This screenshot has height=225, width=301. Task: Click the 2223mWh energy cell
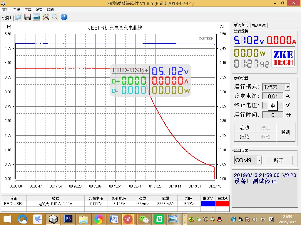(x=166, y=204)
